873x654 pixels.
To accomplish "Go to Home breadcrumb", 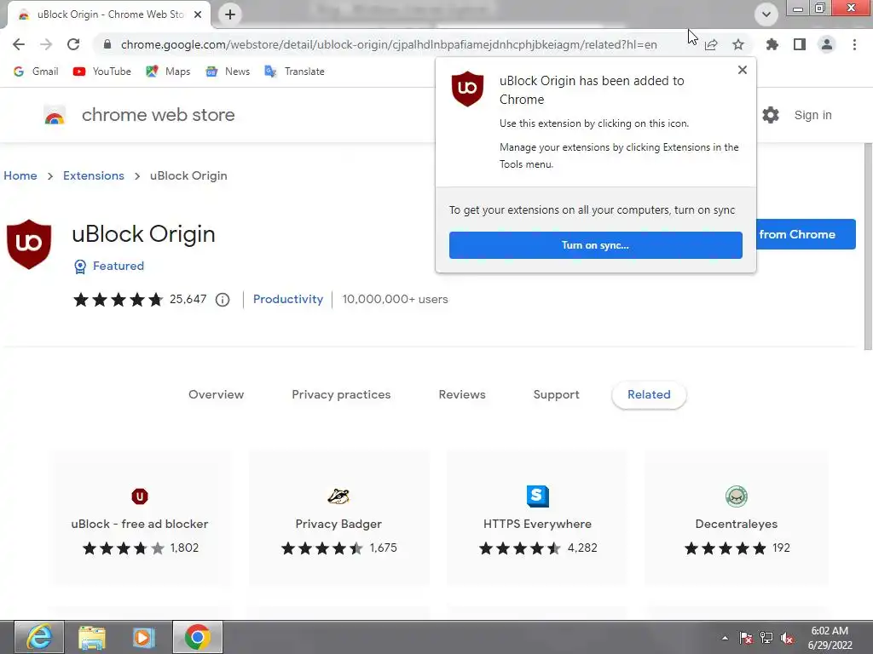I will (x=20, y=175).
